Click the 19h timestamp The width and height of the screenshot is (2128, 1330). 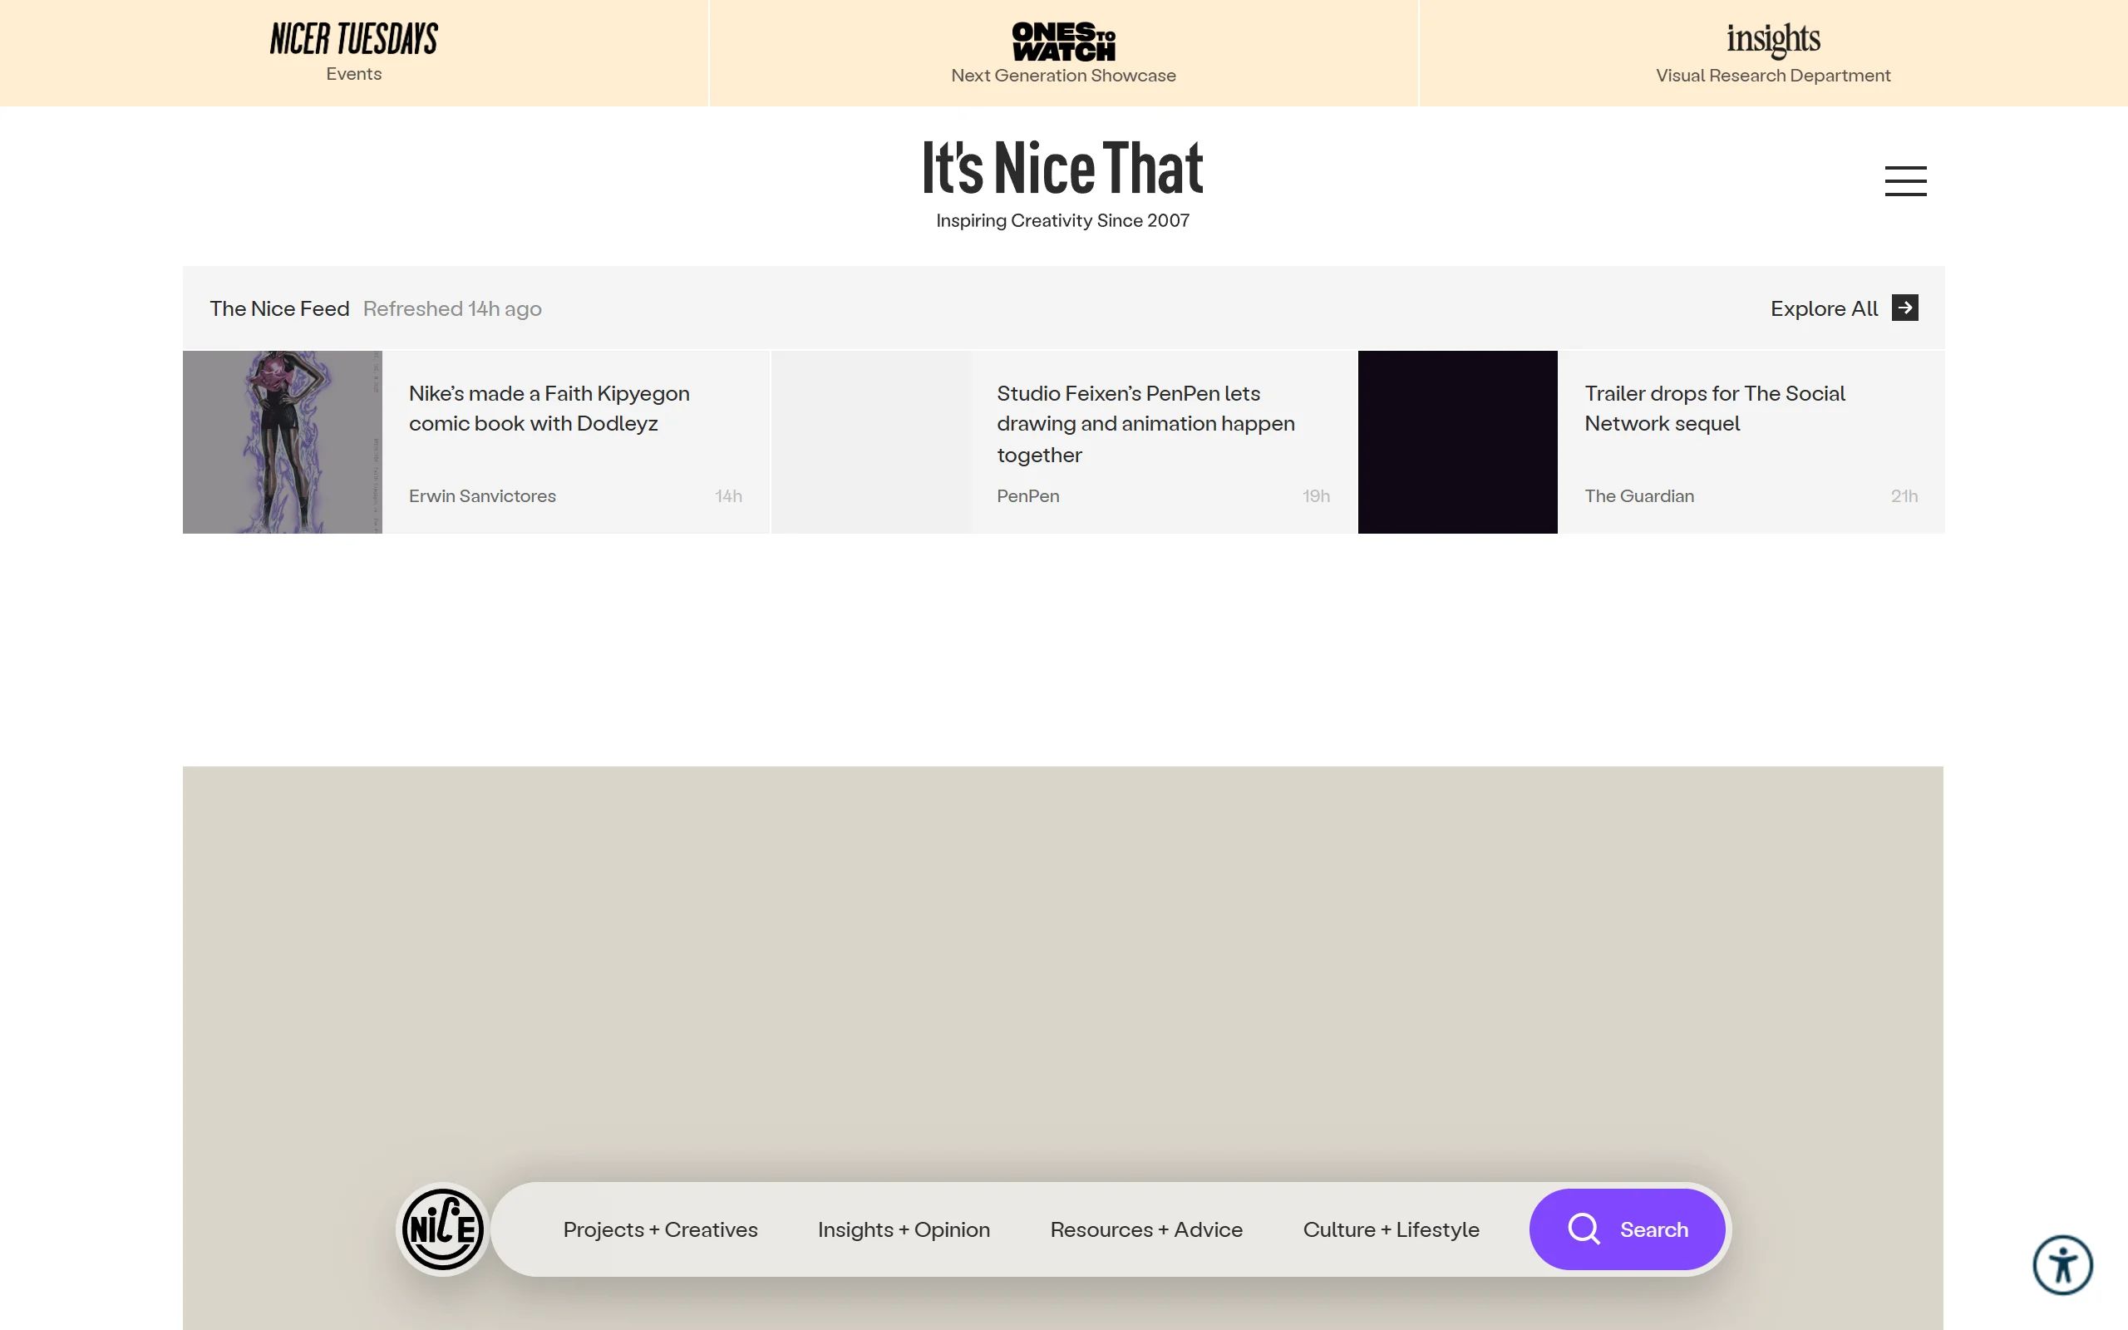tap(1316, 496)
